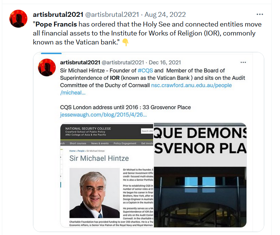The width and height of the screenshot is (280, 235).
Task: Click the outer tweet's red profile avatar
Action: click(x=18, y=19)
